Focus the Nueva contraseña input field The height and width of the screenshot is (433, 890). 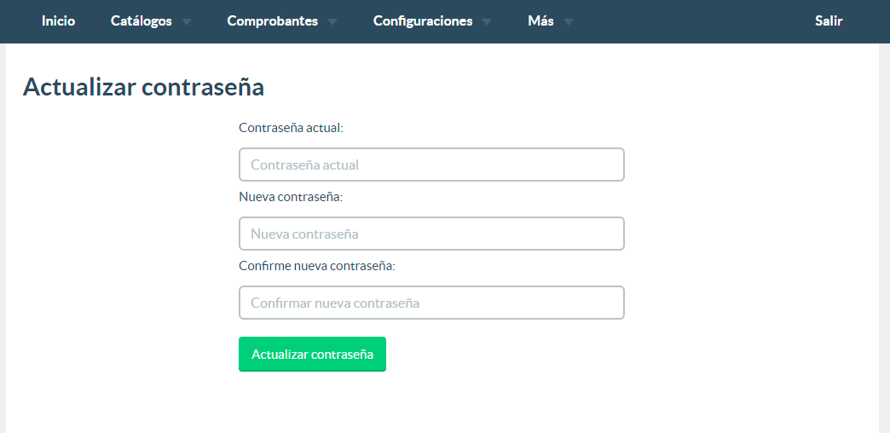pyautogui.click(x=431, y=234)
